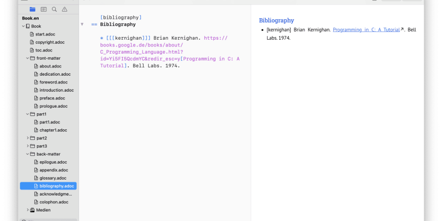Screen dimensions: 442x221
Task: Click the external link arrow icon in preview
Action: coord(402,29)
